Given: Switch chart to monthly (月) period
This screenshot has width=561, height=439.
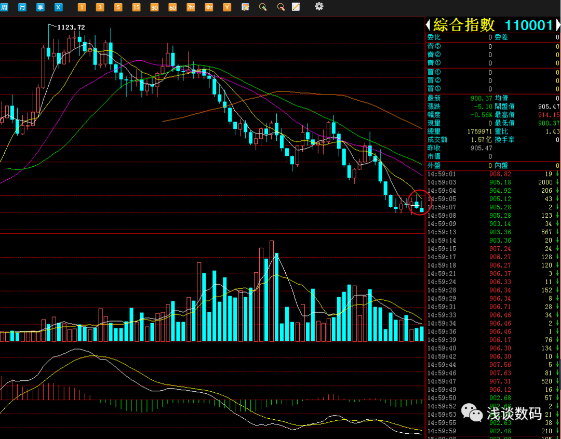Looking at the screenshot, I should click(22, 7).
